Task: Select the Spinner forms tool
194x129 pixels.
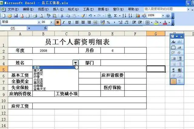Action: coord(179,70)
